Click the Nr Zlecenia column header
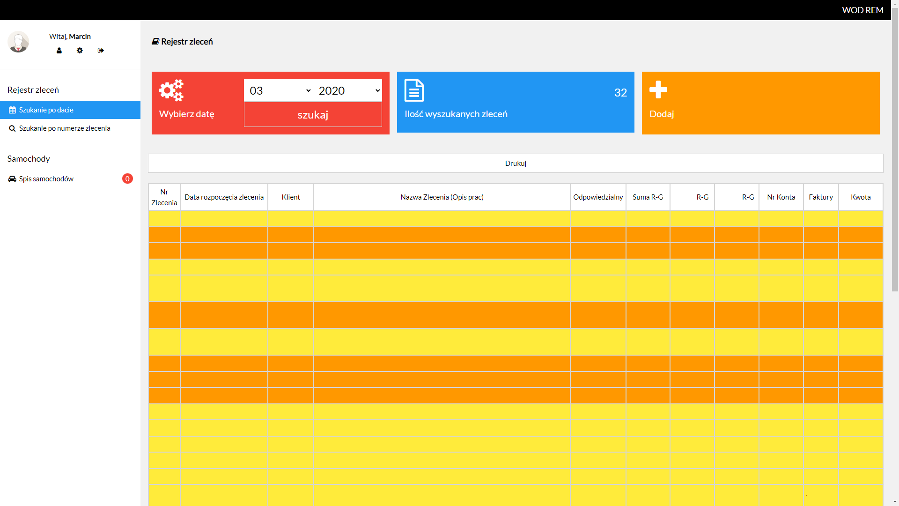This screenshot has width=899, height=506. (x=164, y=197)
